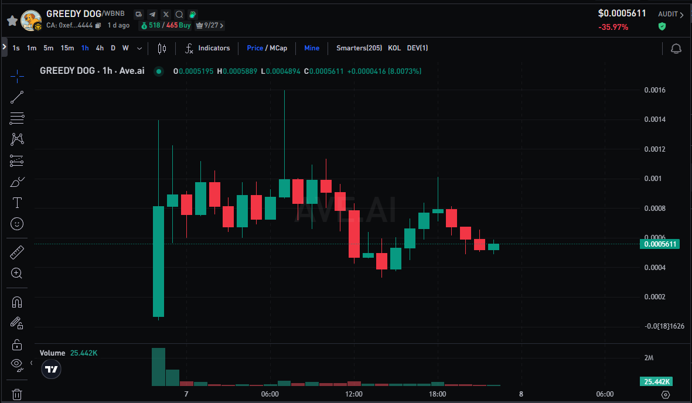This screenshot has width=692, height=403.
Task: Click the volume label 25.442K on axis
Action: tap(656, 382)
